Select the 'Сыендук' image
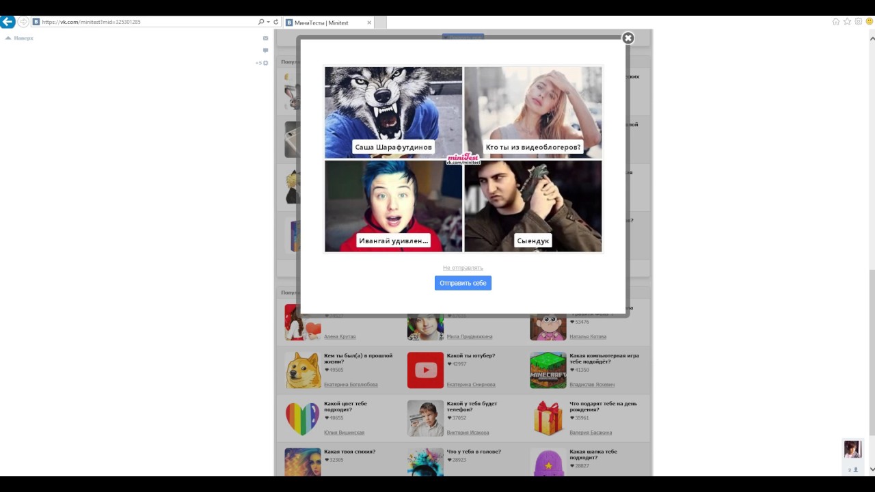875x492 pixels. (533, 206)
